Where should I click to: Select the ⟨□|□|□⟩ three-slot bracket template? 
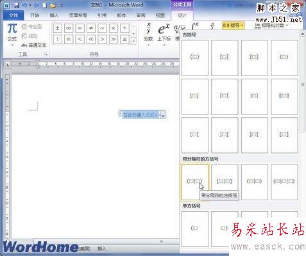click(x=284, y=182)
